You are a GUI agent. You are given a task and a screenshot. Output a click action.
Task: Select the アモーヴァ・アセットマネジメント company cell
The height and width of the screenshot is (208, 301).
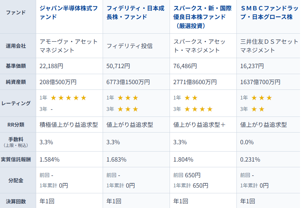[x=69, y=46]
